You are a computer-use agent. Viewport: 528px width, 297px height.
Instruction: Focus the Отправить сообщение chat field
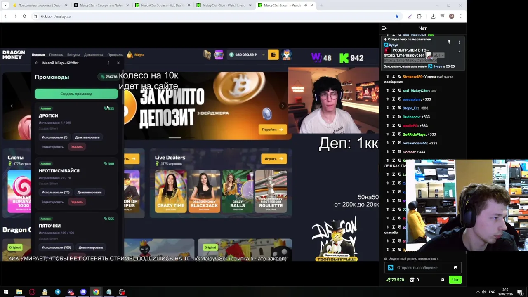pyautogui.click(x=423, y=268)
